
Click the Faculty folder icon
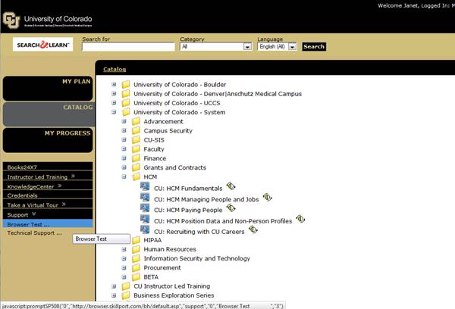coord(136,149)
